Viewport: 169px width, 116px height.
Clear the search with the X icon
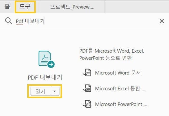point(162,21)
